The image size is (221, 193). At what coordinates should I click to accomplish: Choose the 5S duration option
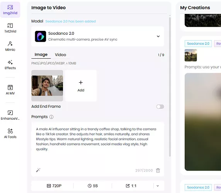[x=93, y=186]
